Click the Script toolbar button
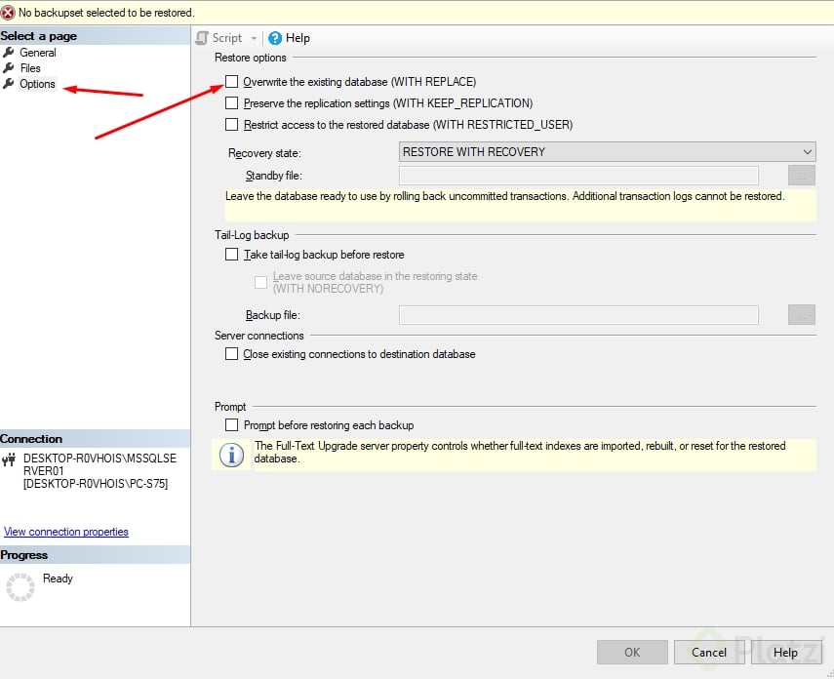This screenshot has width=834, height=679. pos(219,38)
